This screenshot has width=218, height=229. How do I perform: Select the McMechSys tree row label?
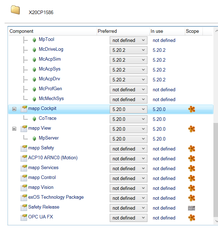tap(51, 98)
